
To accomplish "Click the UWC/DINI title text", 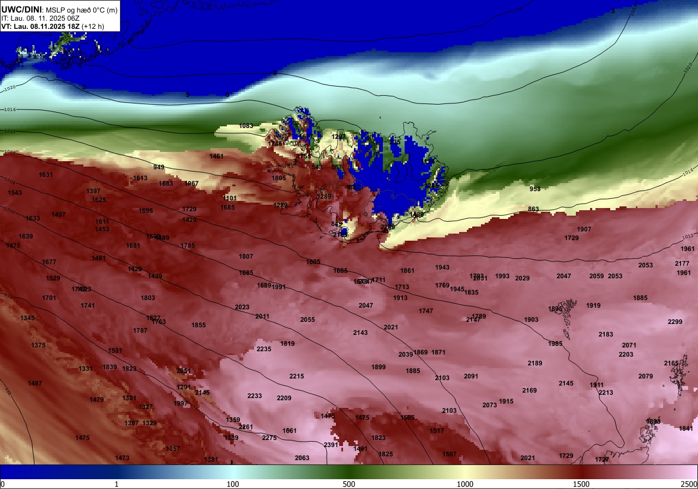I will click(x=20, y=9).
